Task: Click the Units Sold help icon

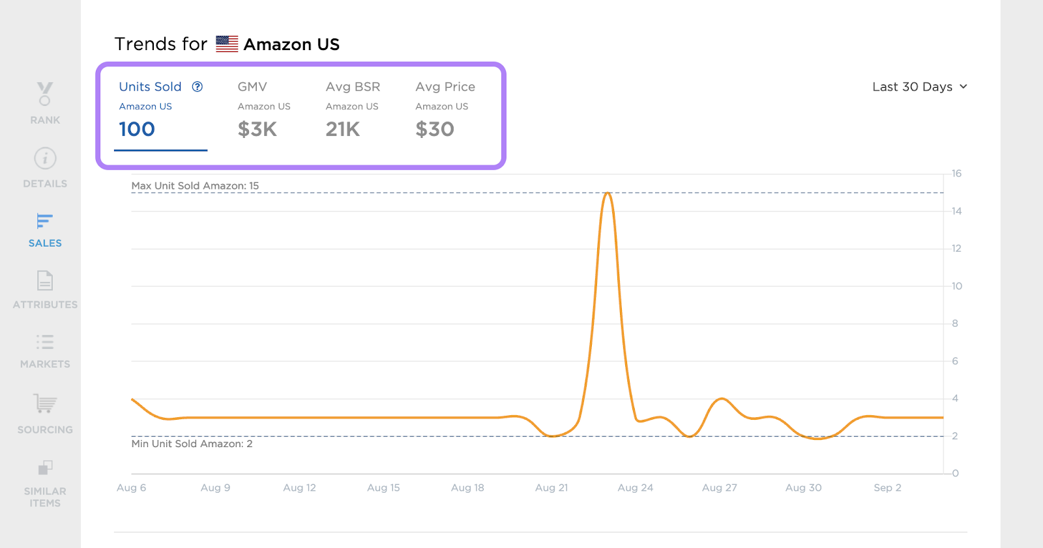Action: coord(198,87)
